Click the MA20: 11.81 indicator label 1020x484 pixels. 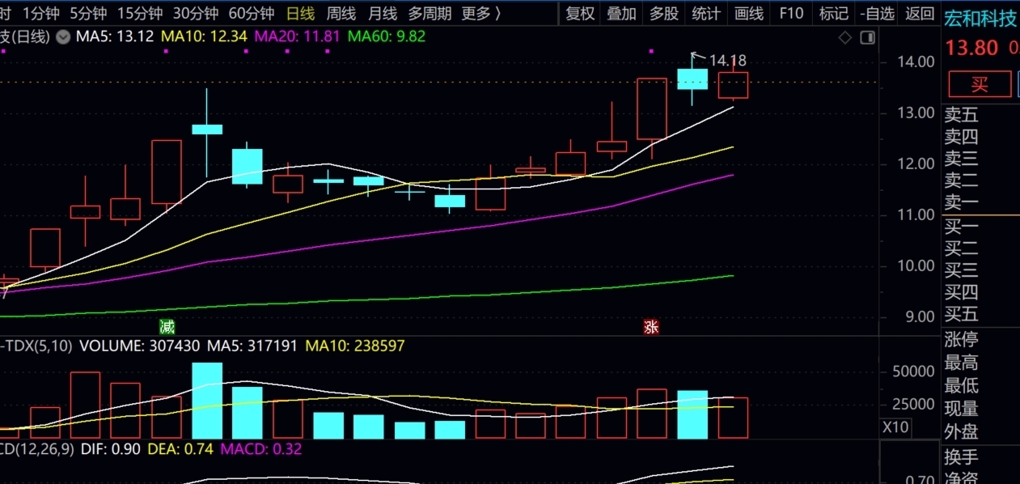pos(297,36)
